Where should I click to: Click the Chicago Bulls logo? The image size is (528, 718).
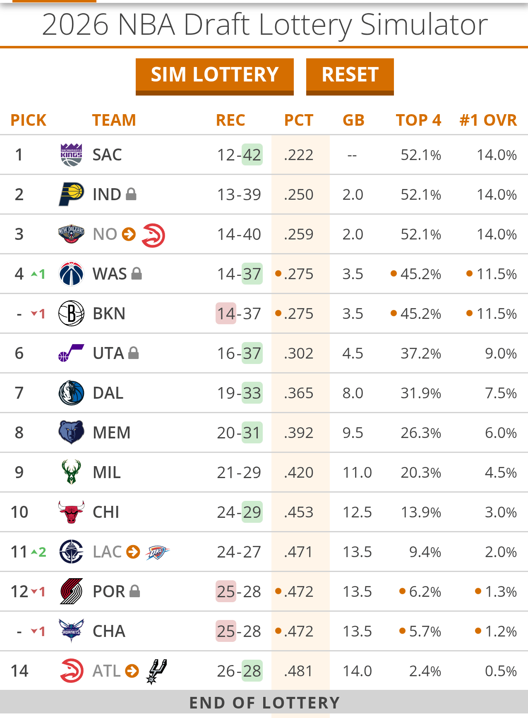[71, 512]
